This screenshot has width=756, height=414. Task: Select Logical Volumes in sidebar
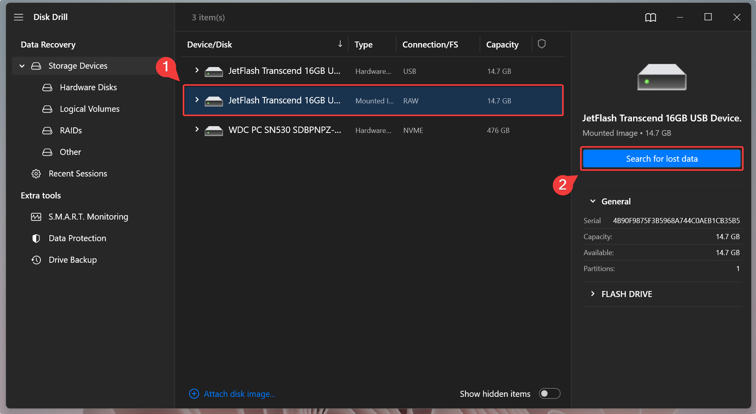tap(89, 109)
